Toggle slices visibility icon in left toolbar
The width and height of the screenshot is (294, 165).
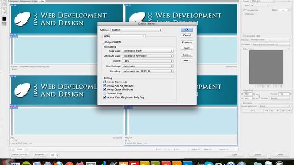(4, 24)
